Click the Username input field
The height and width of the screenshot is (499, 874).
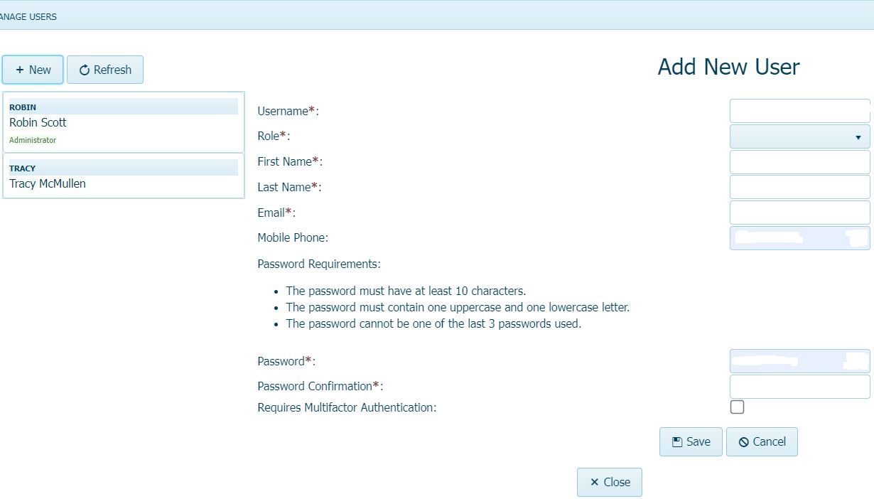(799, 111)
